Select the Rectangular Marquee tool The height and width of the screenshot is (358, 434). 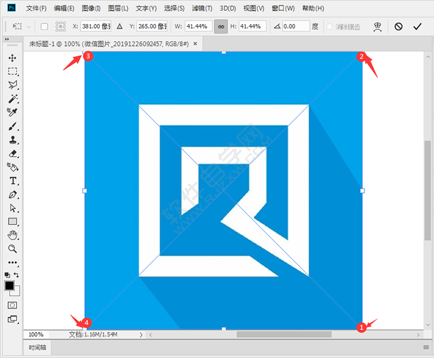12,71
